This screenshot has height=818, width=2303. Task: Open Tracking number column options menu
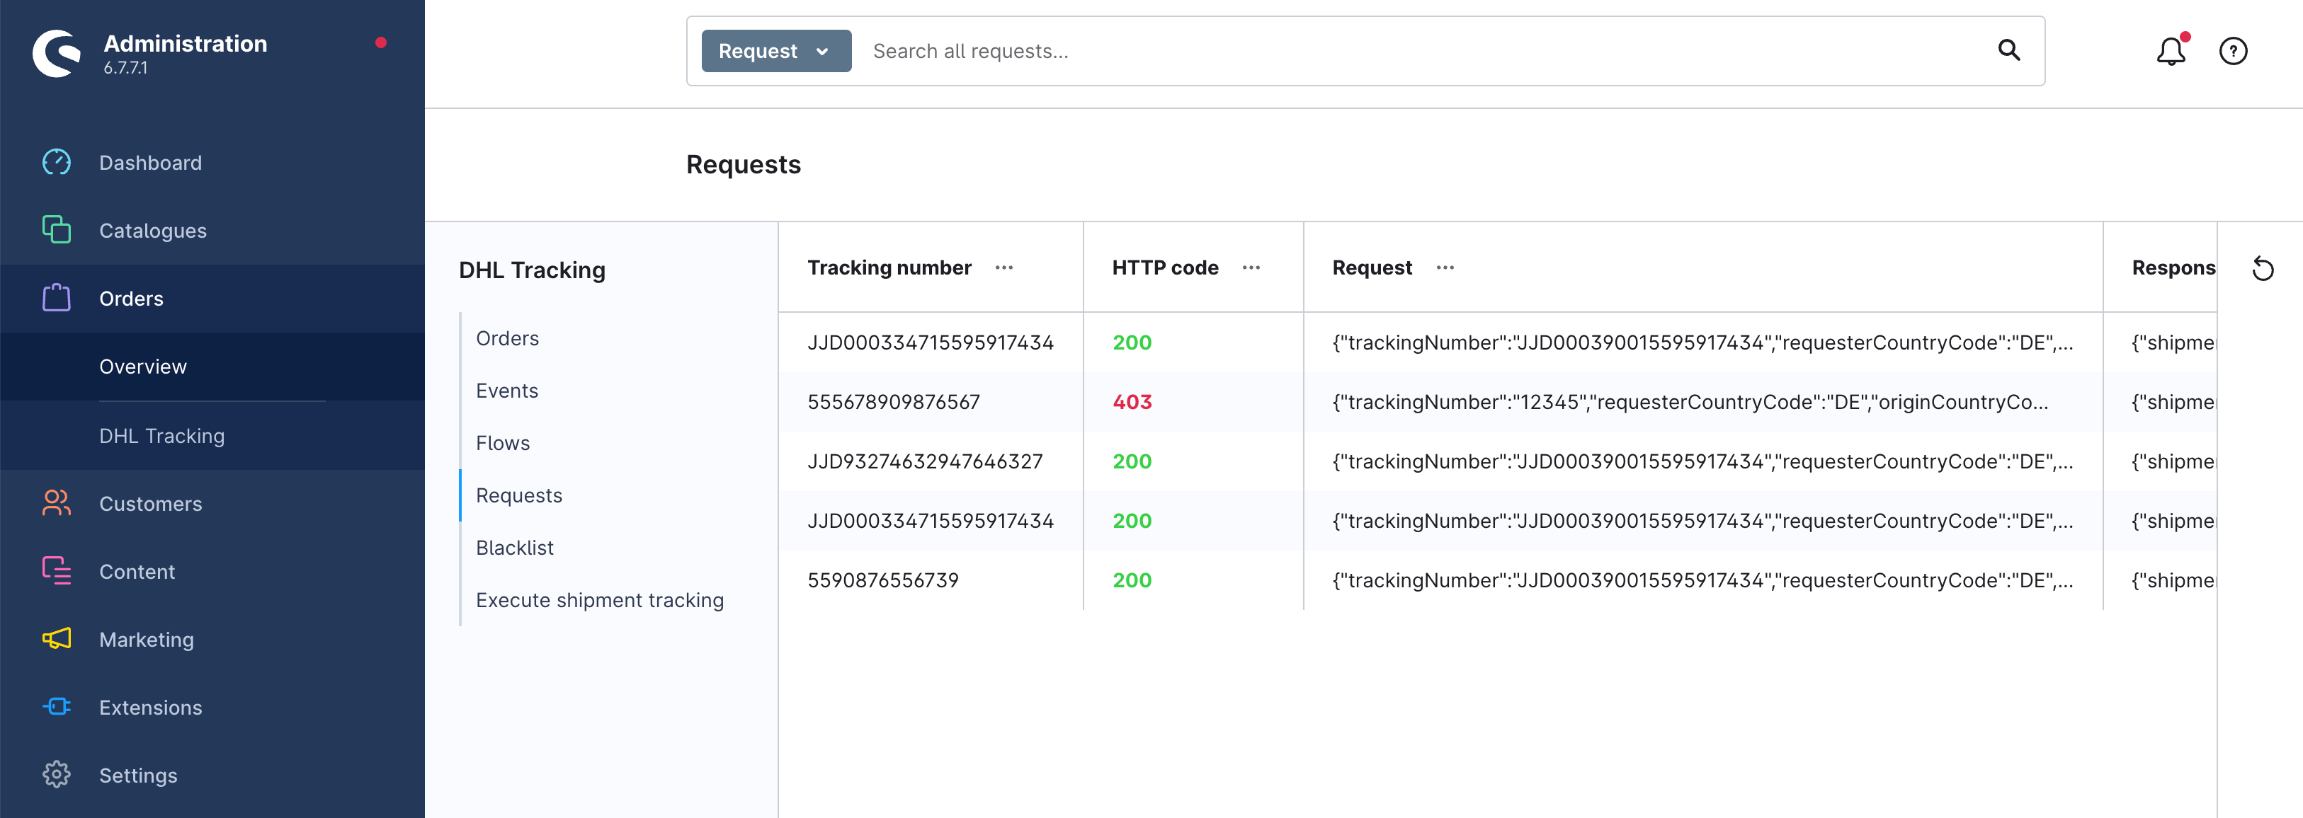point(1004,268)
